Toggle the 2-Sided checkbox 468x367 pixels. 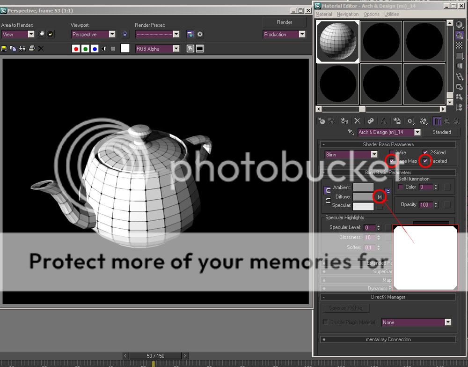click(x=425, y=152)
